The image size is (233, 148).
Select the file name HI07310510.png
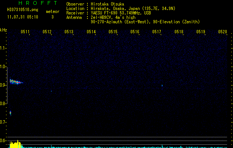pyautogui.click(x=23, y=10)
